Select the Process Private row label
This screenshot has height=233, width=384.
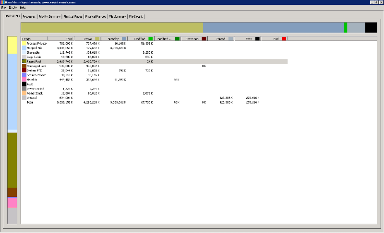pos(36,43)
